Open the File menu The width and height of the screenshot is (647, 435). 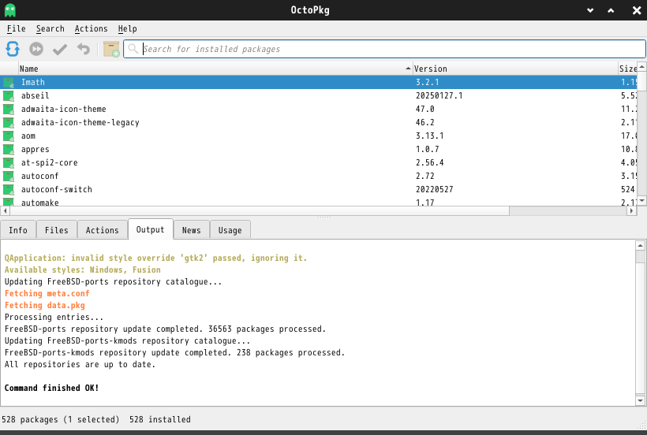(x=16, y=28)
